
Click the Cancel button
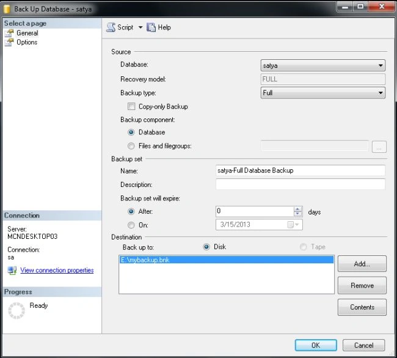pos(364,345)
